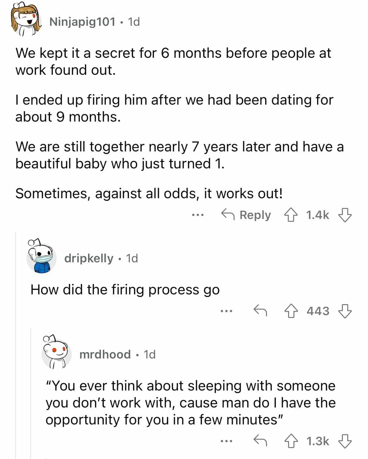Image resolution: width=368 pixels, height=459 pixels.
Task: Downvote mrdhood's reply
Action: (344, 441)
